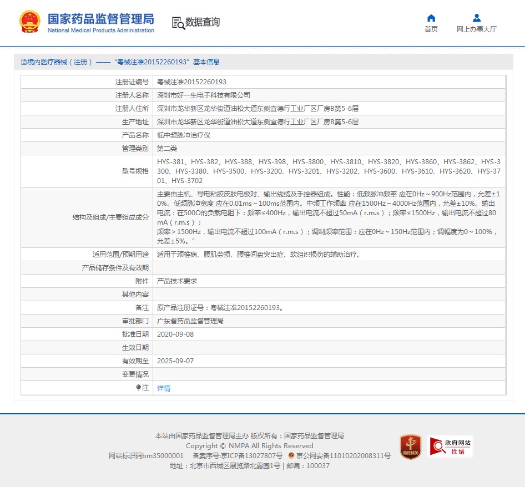Screen dimensions: 525x487
Task: Click footer address 北京市西城区展览路北露园1号
Action: (x=235, y=466)
